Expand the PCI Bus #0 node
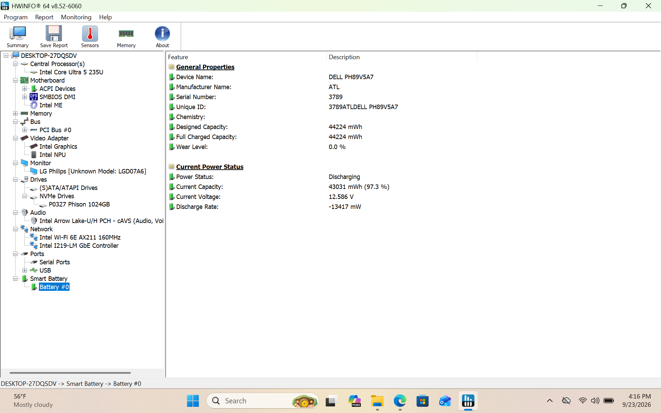 coord(24,130)
